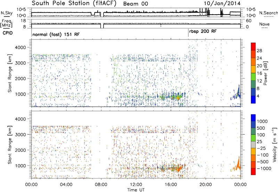Select the "Power [dB]" color bar title

pyautogui.click(x=265, y=73)
